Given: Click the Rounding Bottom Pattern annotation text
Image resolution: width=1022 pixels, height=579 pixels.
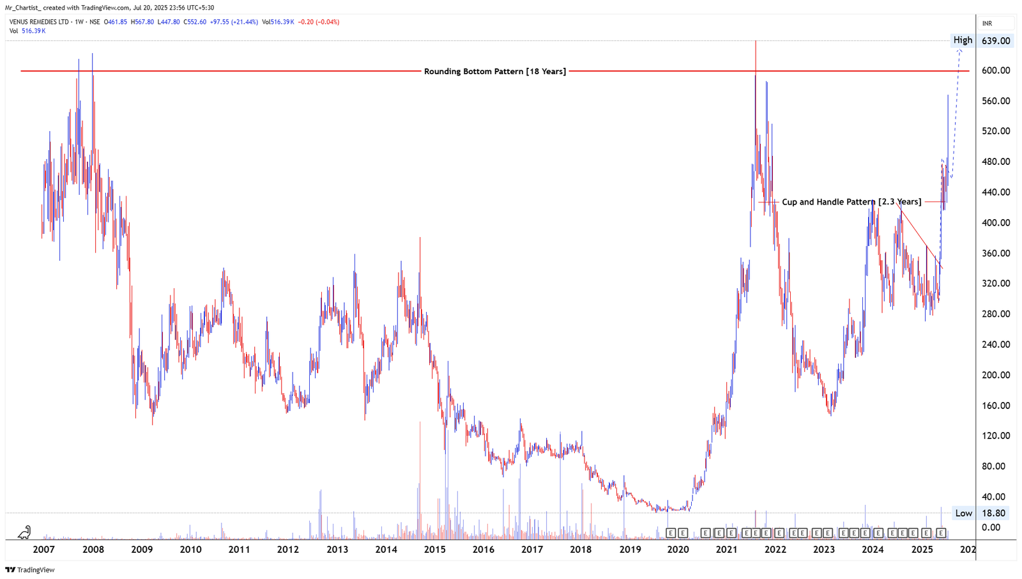Looking at the screenshot, I should point(495,71).
